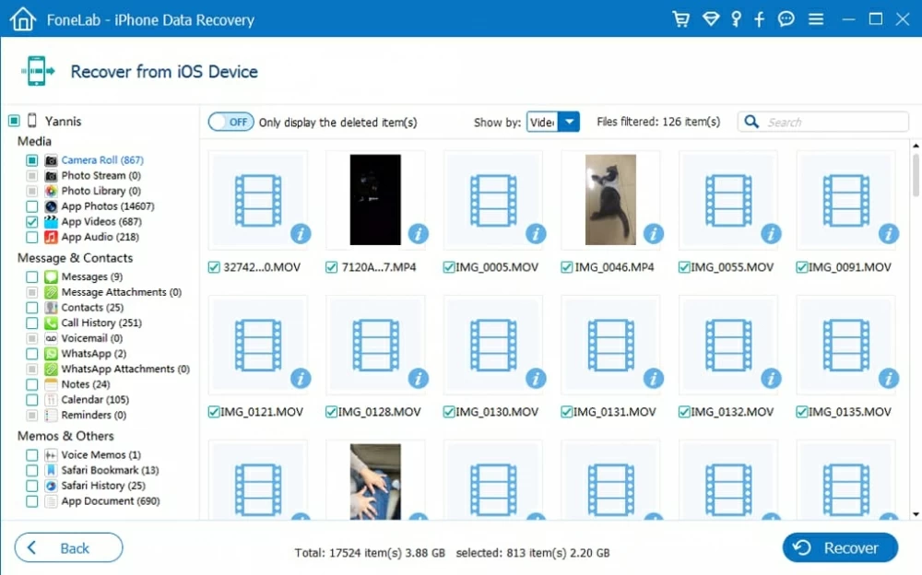Click info icon on IMG_0121.MOV thumbnail
922x575 pixels.
[301, 378]
